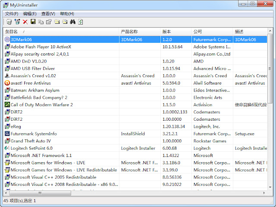Click the vertical scrollbar up arrow

(270, 31)
